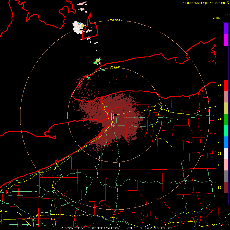The width and height of the screenshot is (230, 230).
Task: Click the 100 NMI range ring label
Action: (x=115, y=20)
